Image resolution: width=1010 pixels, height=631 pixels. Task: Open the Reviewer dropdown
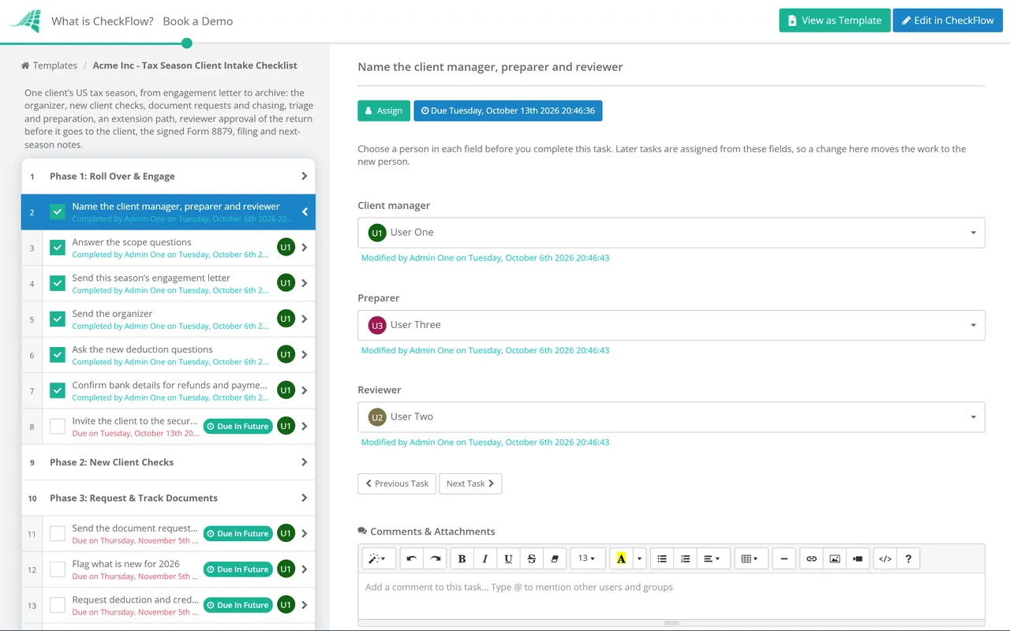point(671,416)
